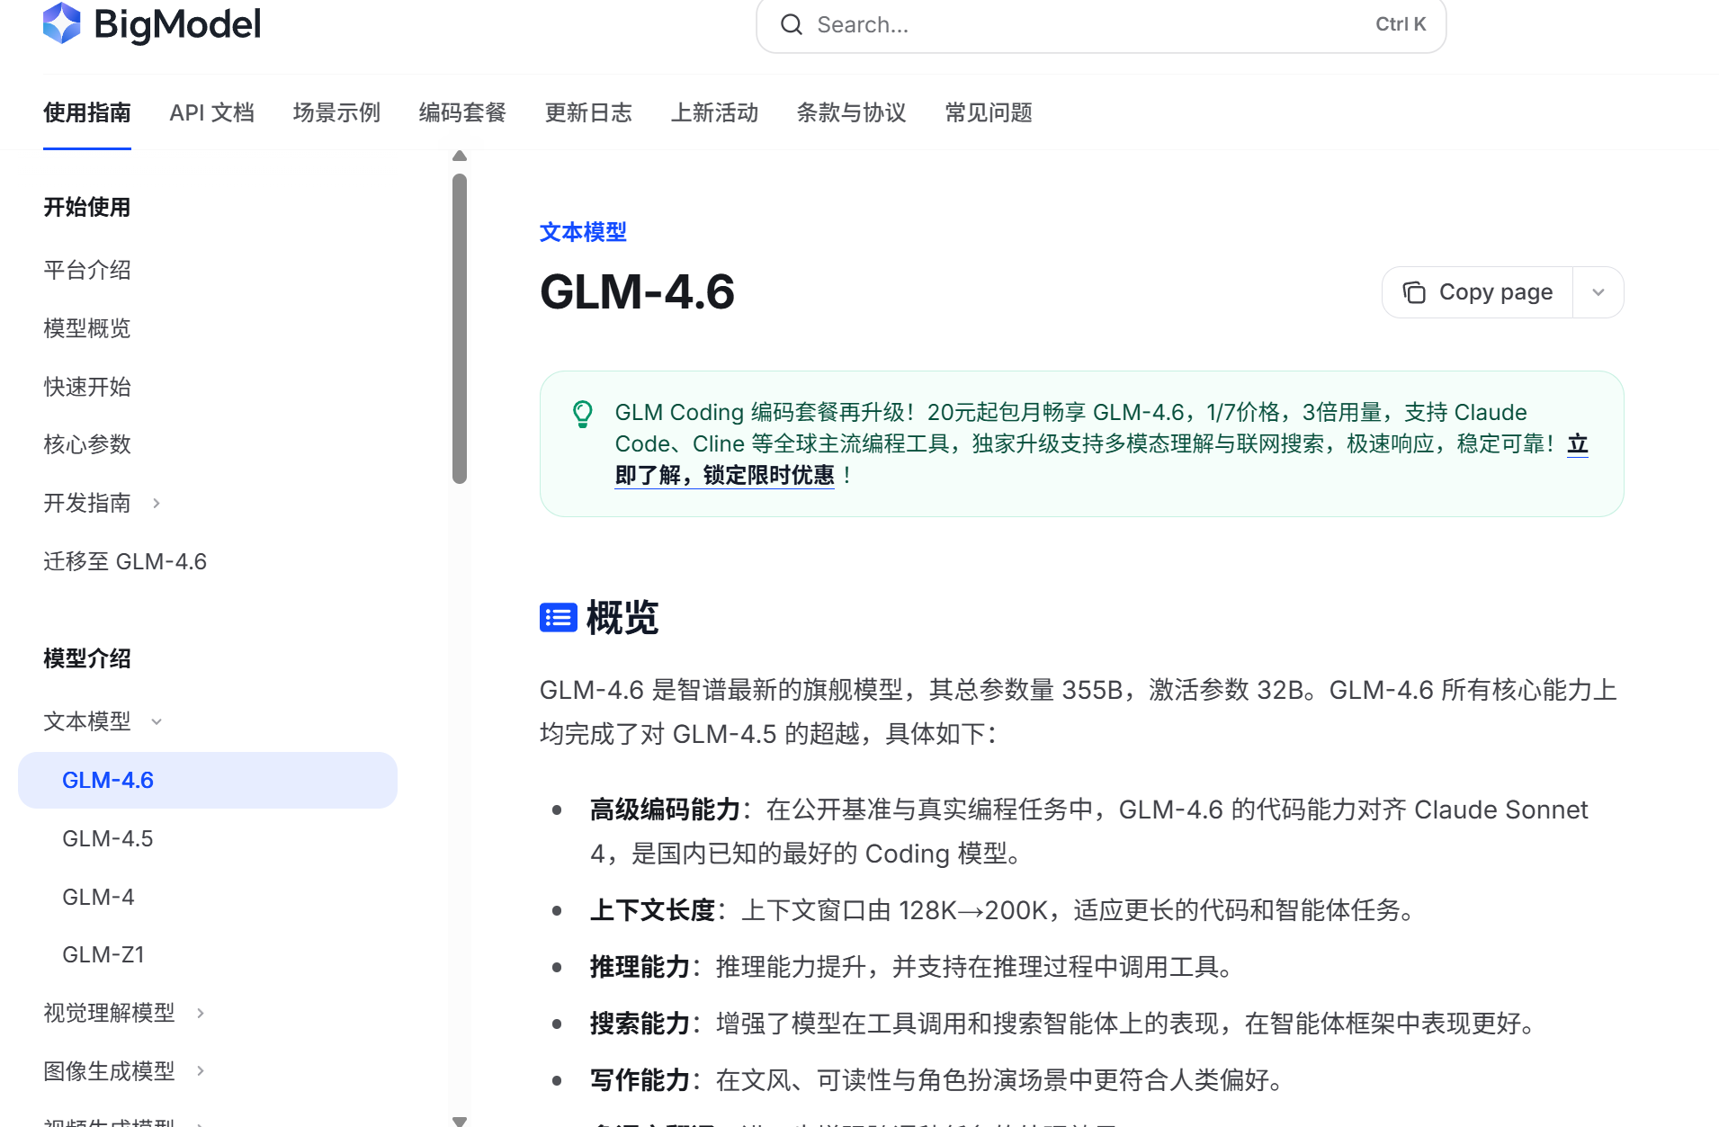Screen dimensions: 1719x1127
Task: Click the 概览 section heading
Action: click(x=622, y=618)
